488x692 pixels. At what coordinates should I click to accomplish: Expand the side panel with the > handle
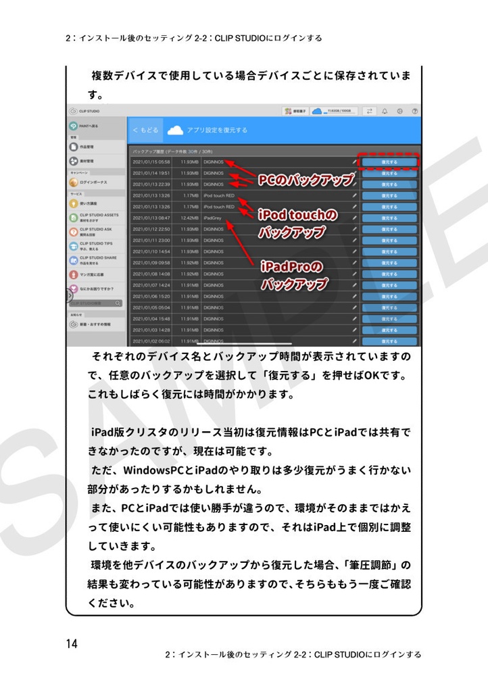pos(69,295)
